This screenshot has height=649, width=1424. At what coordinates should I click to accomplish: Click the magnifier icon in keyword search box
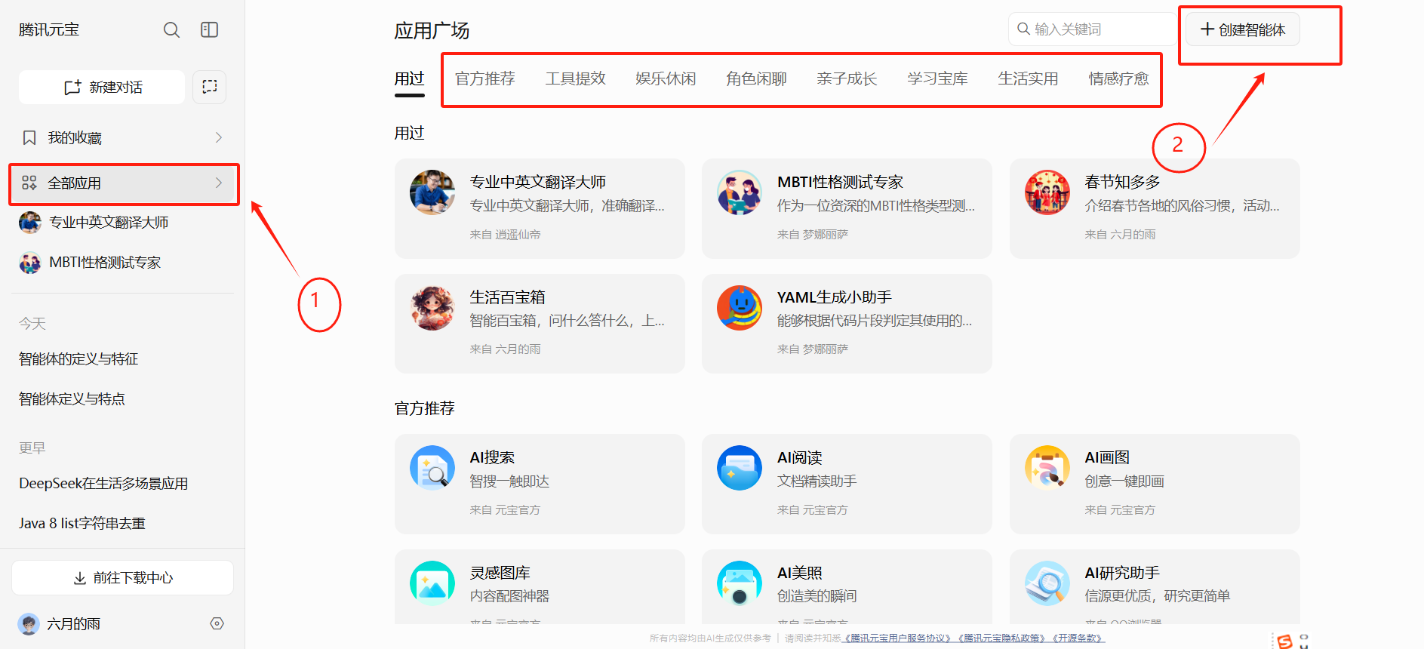1023,29
